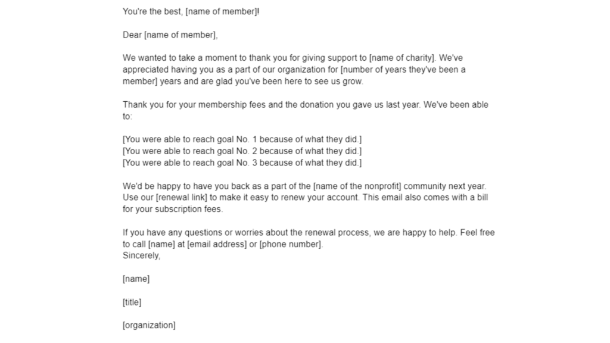Click the [name] signature placeholder
The image size is (610, 343).
pos(136,279)
